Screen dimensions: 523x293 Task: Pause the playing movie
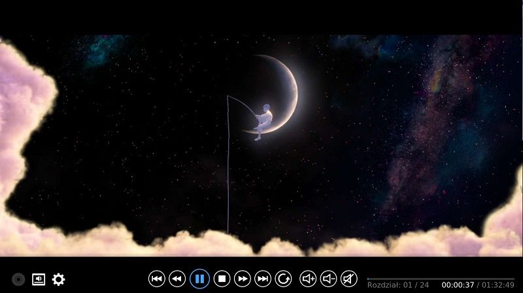(199, 279)
